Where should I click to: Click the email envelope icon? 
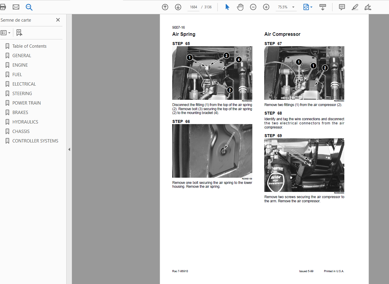click(x=16, y=7)
